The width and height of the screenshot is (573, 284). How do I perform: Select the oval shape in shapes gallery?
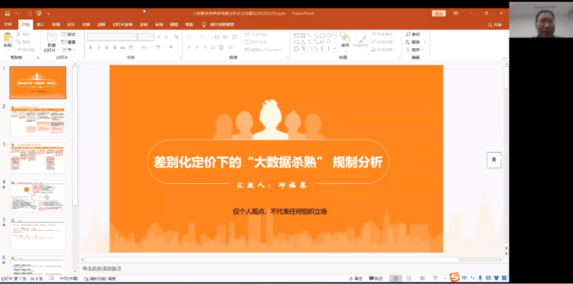(x=329, y=35)
